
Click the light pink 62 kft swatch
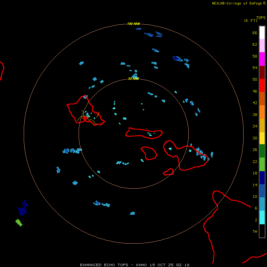click(262, 46)
